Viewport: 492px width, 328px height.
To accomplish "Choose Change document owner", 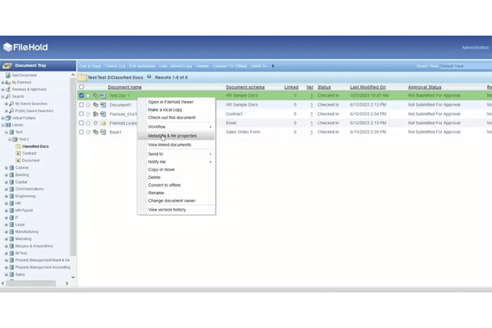I will coord(176,201).
